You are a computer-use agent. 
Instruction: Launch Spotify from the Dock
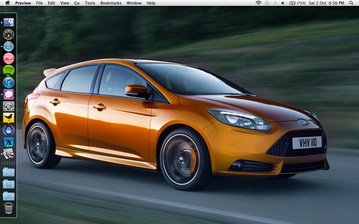(9, 70)
